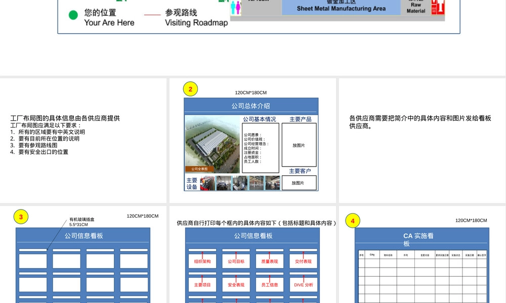This screenshot has width=506, height=303.
Task: Select the '放图片' box under 主要客户
Action: tap(299, 183)
